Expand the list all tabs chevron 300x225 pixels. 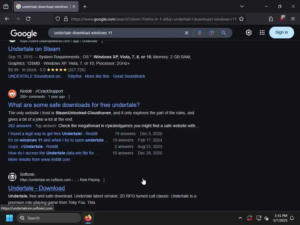pos(242,6)
